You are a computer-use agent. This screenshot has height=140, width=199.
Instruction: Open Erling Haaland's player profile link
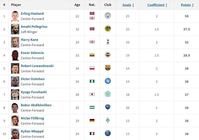32,14
